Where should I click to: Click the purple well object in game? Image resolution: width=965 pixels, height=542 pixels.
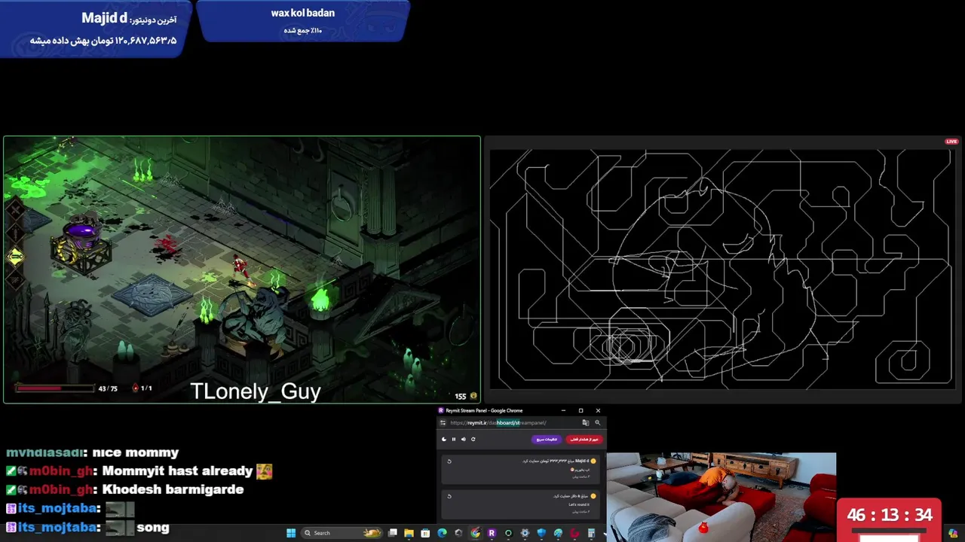[82, 242]
